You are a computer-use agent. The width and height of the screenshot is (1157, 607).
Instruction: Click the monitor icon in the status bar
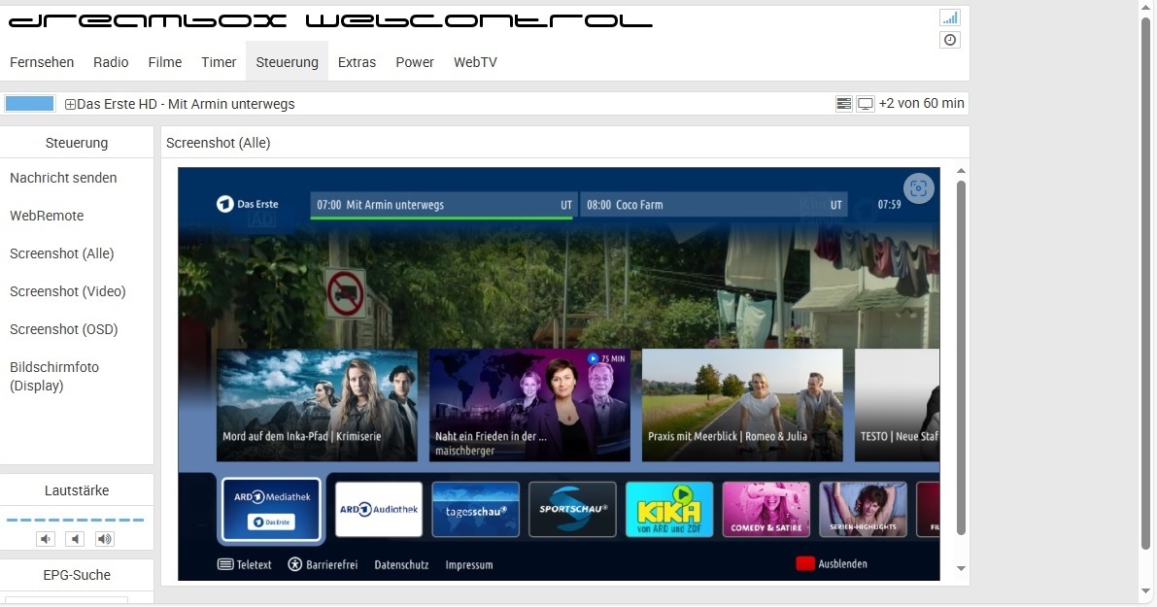pos(865,104)
